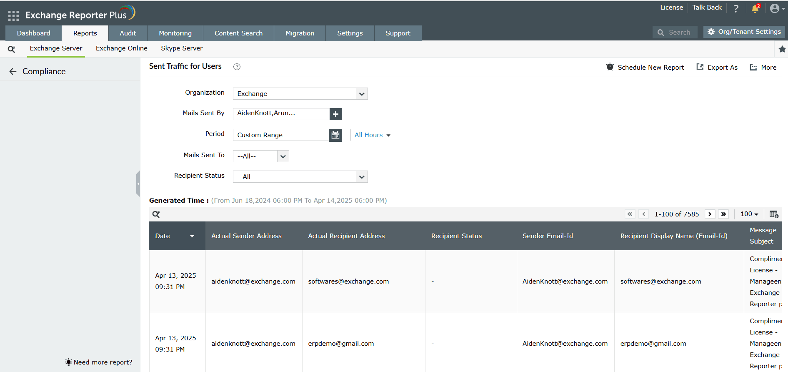Collapse the left sidebar panel handle
The height and width of the screenshot is (372, 788).
(138, 183)
